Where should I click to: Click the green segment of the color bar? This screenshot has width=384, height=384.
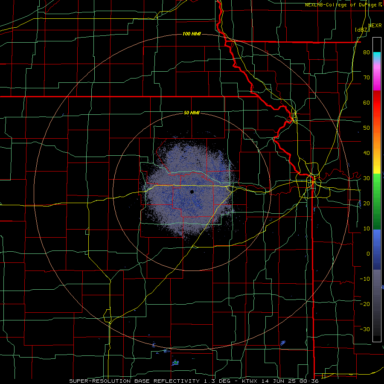(x=377, y=202)
